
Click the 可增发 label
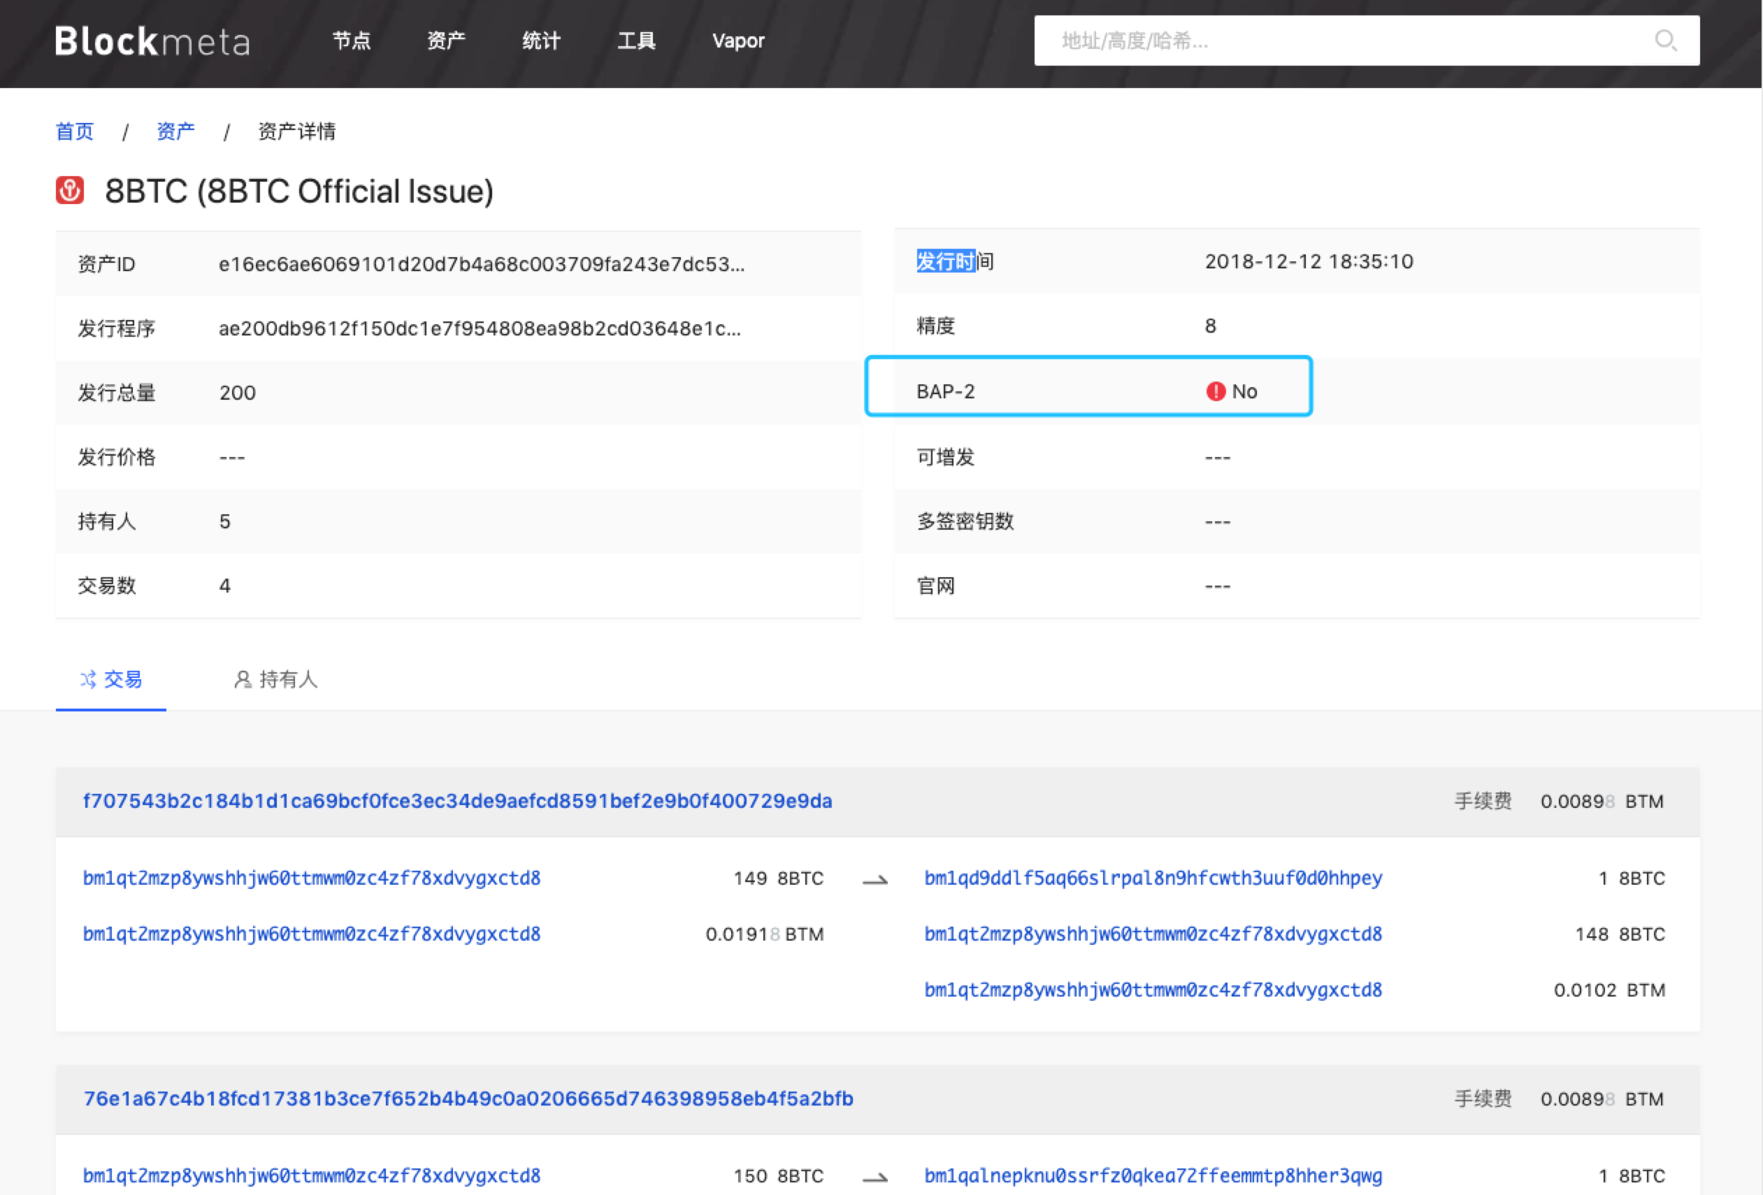coord(945,457)
